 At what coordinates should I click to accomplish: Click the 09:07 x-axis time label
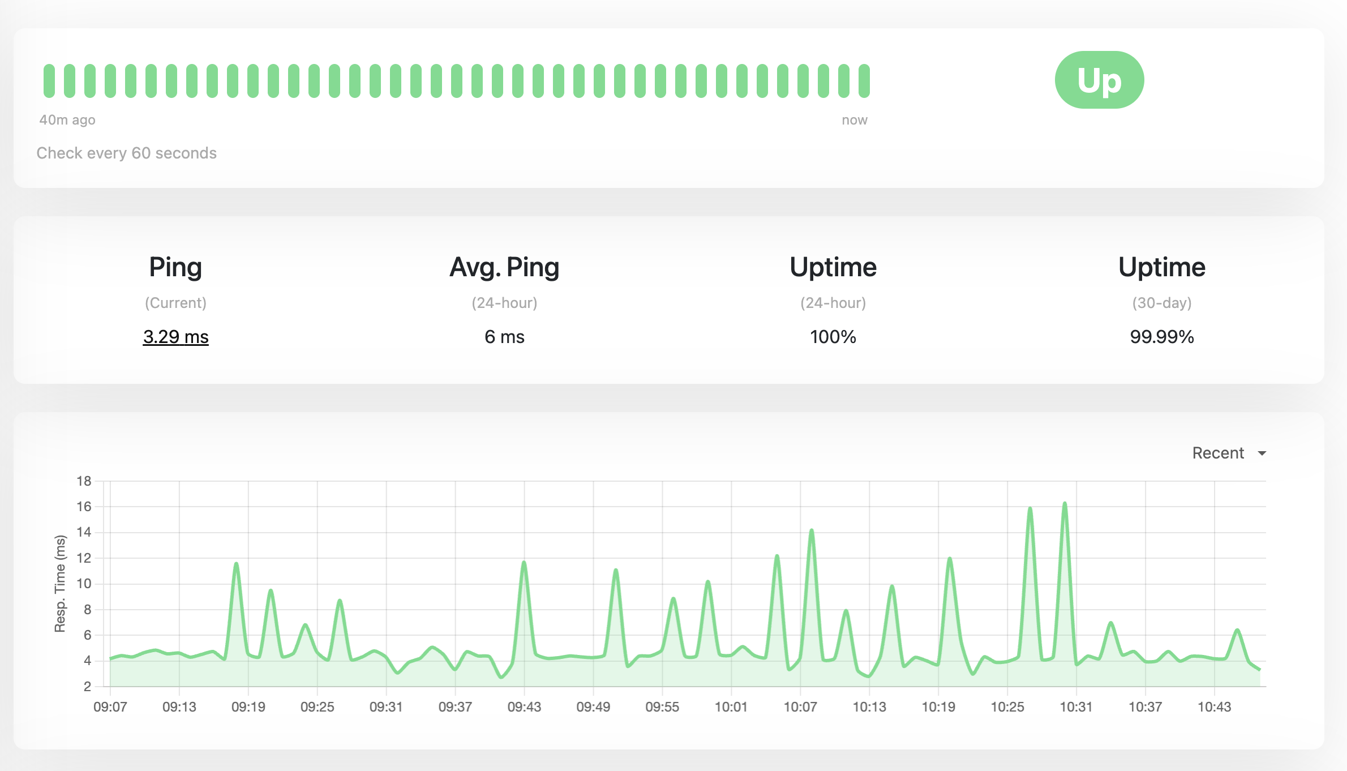(110, 706)
